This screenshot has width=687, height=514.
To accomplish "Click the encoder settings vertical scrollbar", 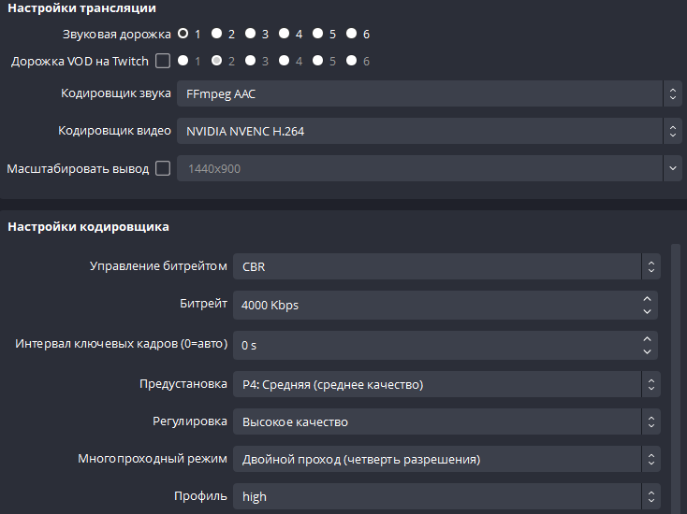I will 676,374.
